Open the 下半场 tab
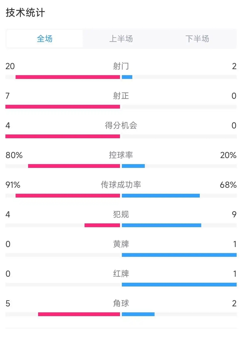The image size is (246, 337). pos(197,39)
